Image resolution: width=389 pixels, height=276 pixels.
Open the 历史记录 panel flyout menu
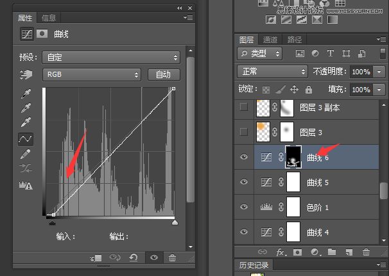coord(381,265)
